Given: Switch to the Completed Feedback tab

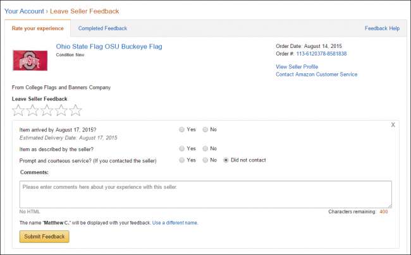Looking at the screenshot, I should pyautogui.click(x=102, y=28).
